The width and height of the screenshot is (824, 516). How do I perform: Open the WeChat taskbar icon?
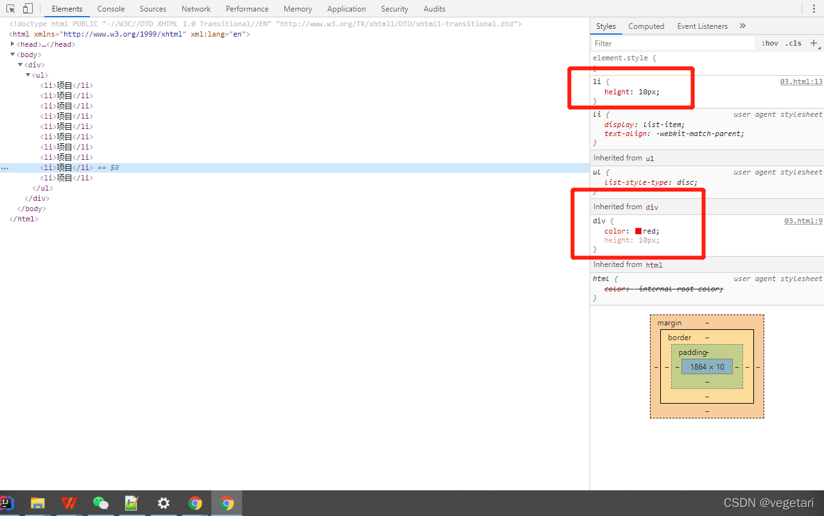(x=101, y=503)
